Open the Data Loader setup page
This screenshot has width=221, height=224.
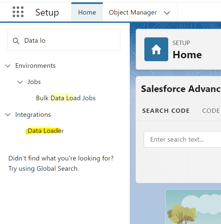(45, 131)
